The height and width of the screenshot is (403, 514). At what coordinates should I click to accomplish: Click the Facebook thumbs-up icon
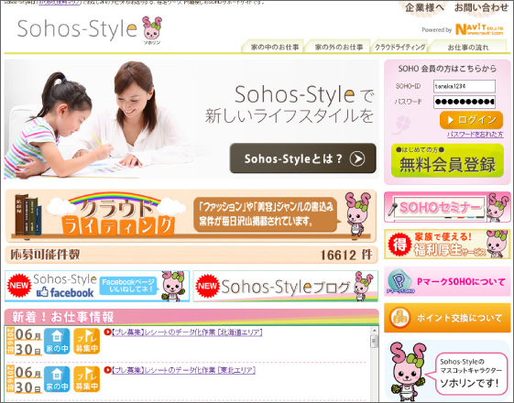pyautogui.click(x=43, y=291)
